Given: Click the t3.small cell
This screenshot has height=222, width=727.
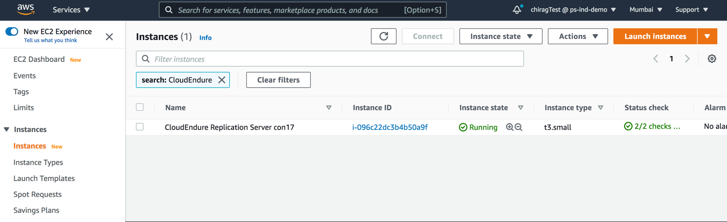Looking at the screenshot, I should pyautogui.click(x=558, y=127).
